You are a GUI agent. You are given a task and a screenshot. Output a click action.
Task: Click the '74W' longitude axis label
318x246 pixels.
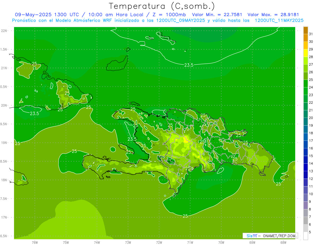click(x=97, y=242)
